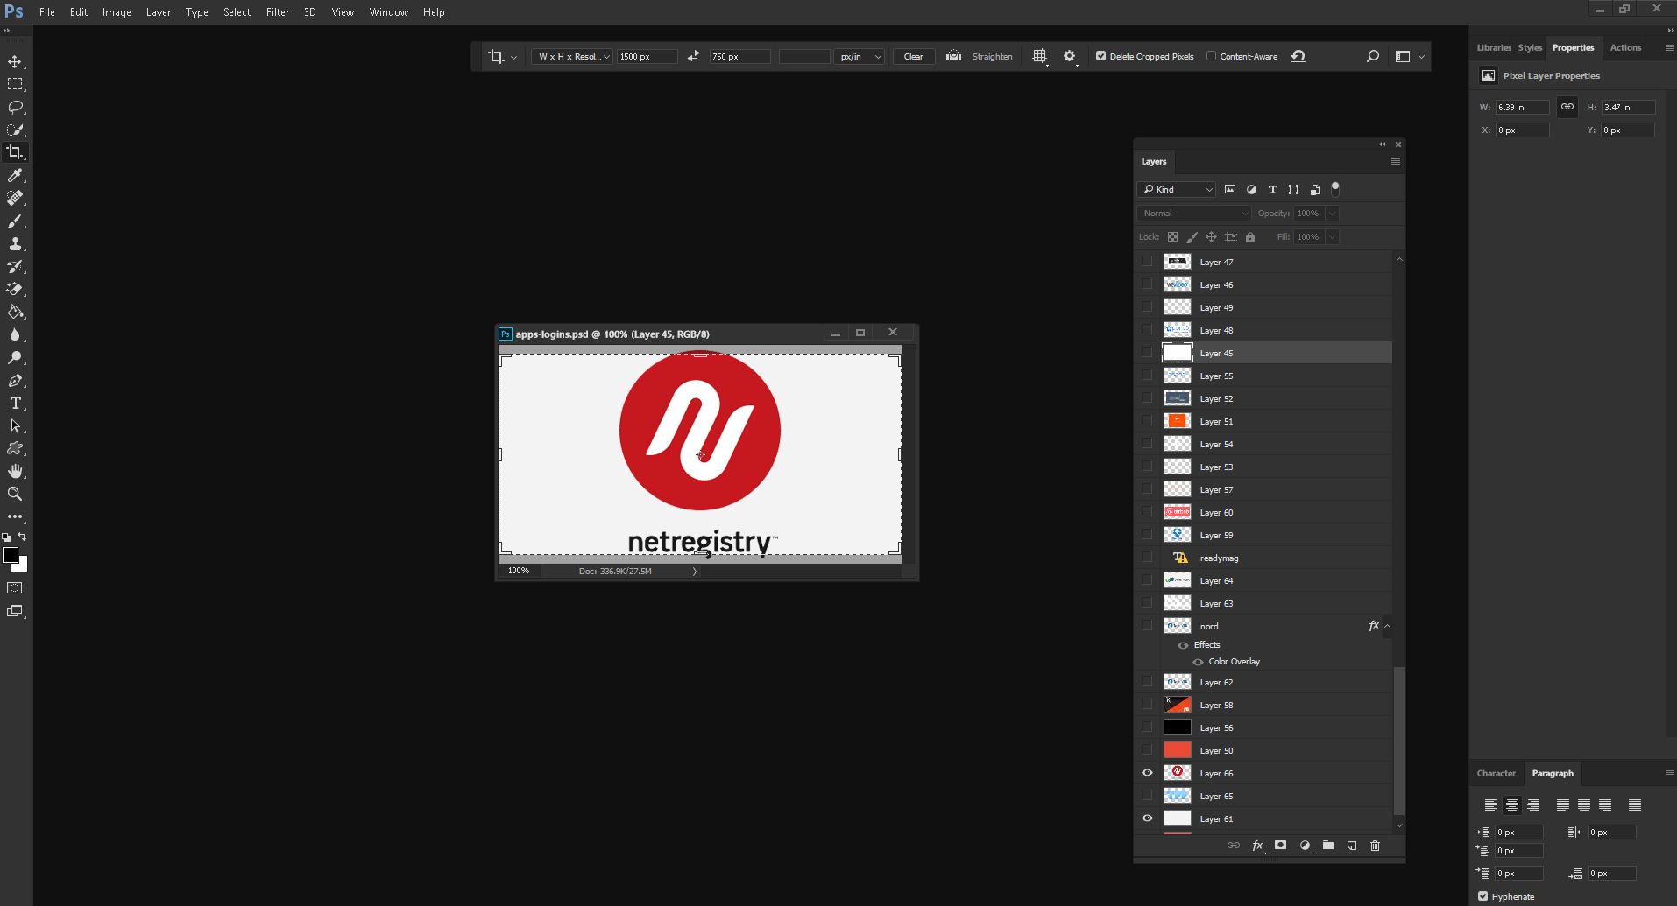
Task: Select the Move tool
Action: click(15, 61)
